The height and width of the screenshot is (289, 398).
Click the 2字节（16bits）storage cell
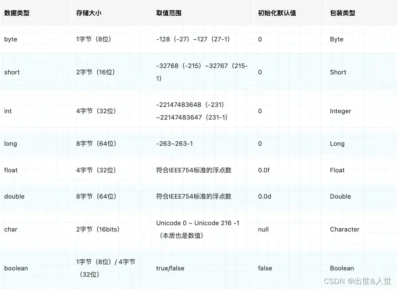(98, 229)
